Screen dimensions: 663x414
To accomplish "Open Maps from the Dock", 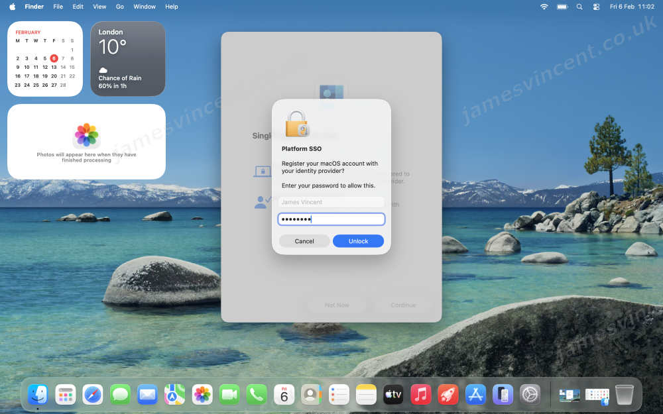I will (x=174, y=395).
